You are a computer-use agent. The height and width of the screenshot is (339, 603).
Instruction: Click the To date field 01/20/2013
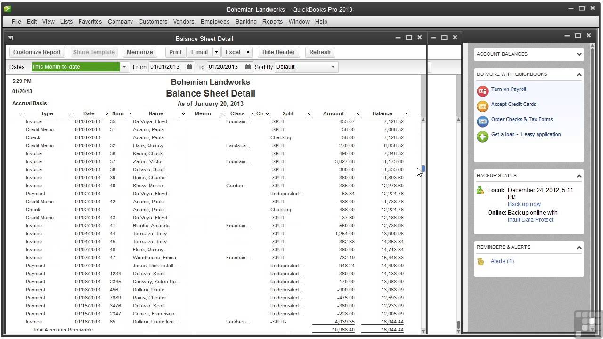pyautogui.click(x=226, y=67)
